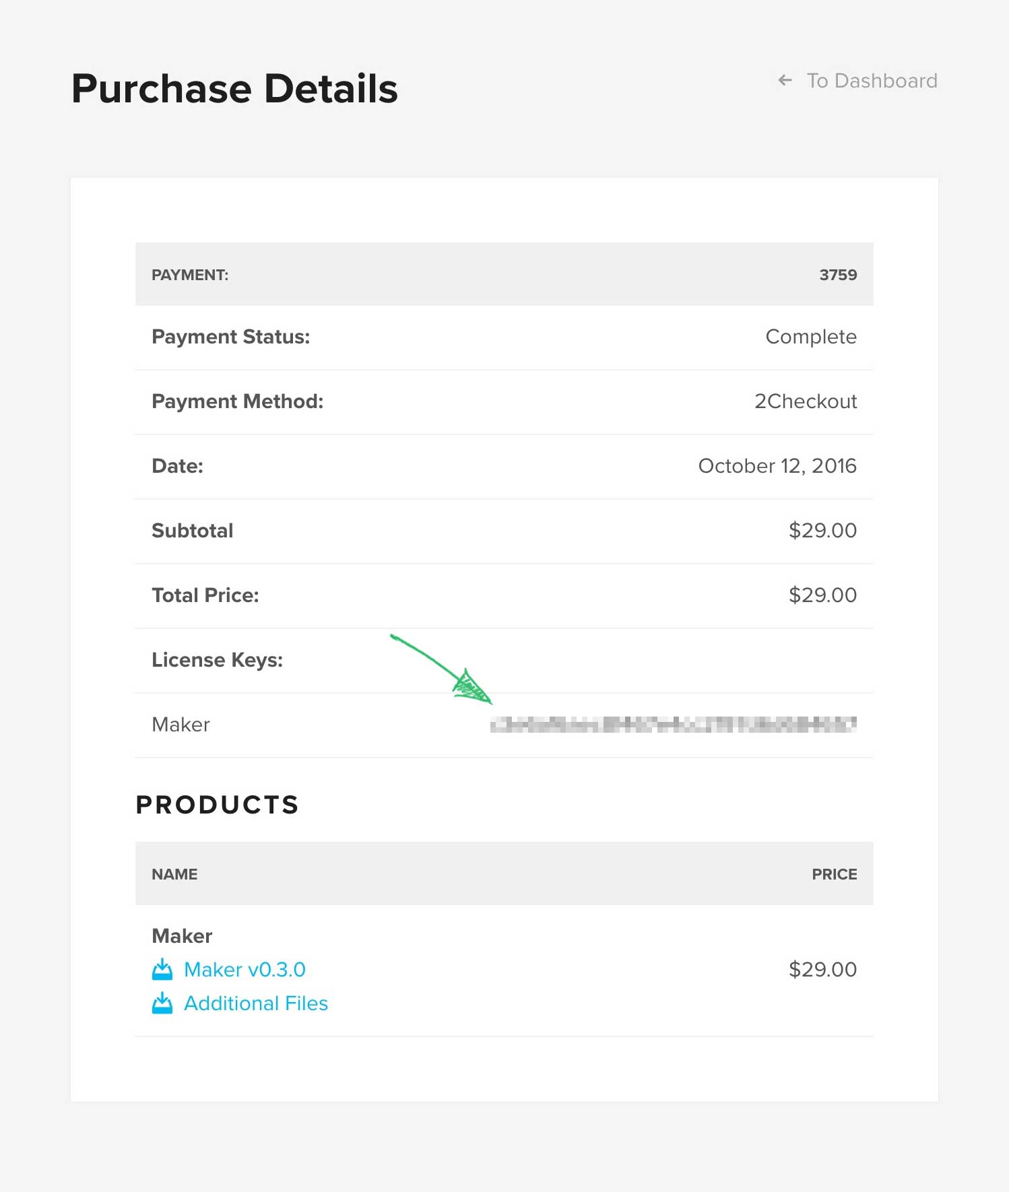The width and height of the screenshot is (1009, 1192).
Task: Download the Maker v0.3.0 file
Action: click(x=245, y=970)
